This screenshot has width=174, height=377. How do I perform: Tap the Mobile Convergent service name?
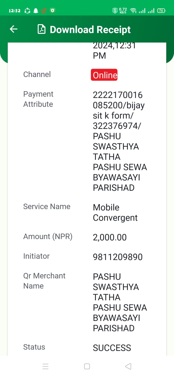115,213
